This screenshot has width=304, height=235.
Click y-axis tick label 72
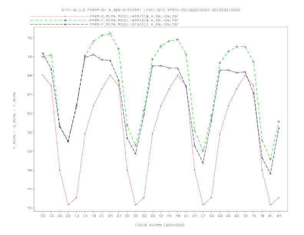click(30, 56)
